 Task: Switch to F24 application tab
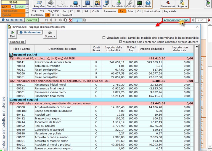point(34,11)
